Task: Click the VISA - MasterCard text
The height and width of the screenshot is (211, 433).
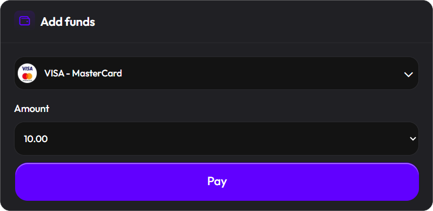Action: [x=83, y=73]
